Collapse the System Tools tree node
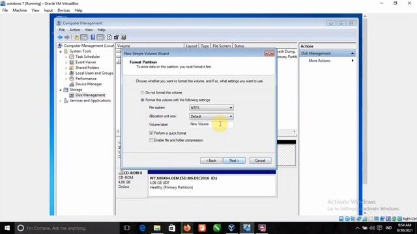 [61, 51]
